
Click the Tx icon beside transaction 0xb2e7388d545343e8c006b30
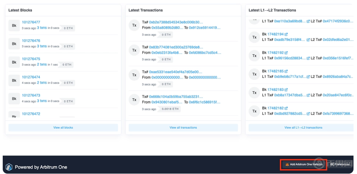click(x=134, y=25)
